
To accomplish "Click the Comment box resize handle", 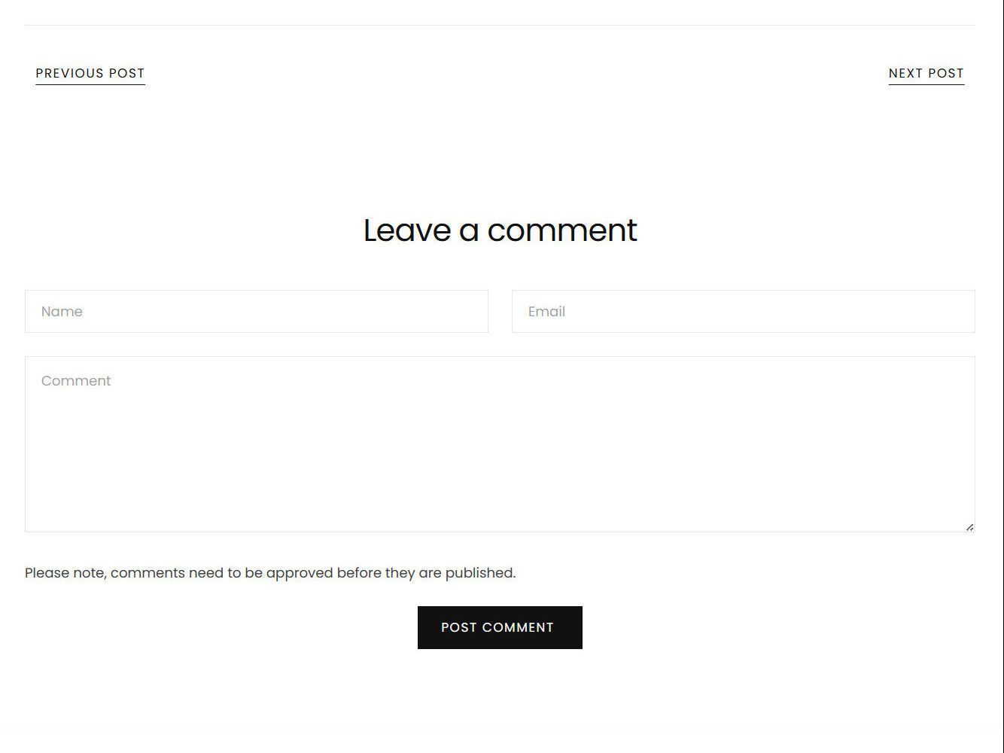I will 969,527.
